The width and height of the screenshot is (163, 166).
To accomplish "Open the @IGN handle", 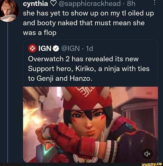I will pyautogui.click(x=70, y=48).
